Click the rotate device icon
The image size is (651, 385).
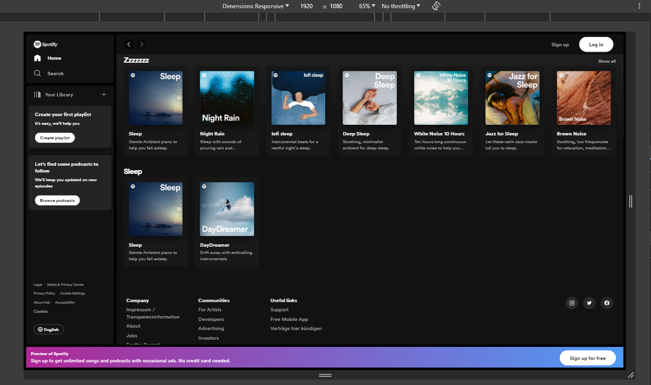point(436,6)
